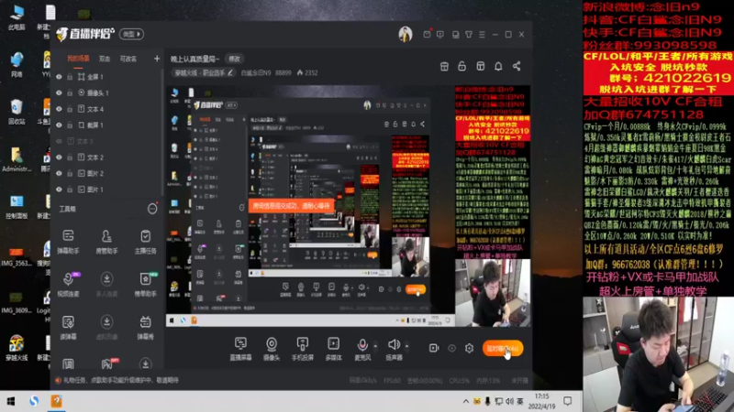This screenshot has height=412, width=734.
Task: Toggle visibility of 摄像头 1 source
Action: [x=59, y=93]
